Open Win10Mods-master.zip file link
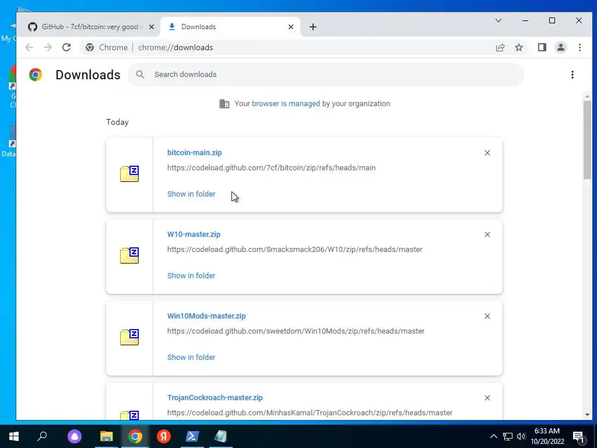This screenshot has width=597, height=448. point(206,316)
